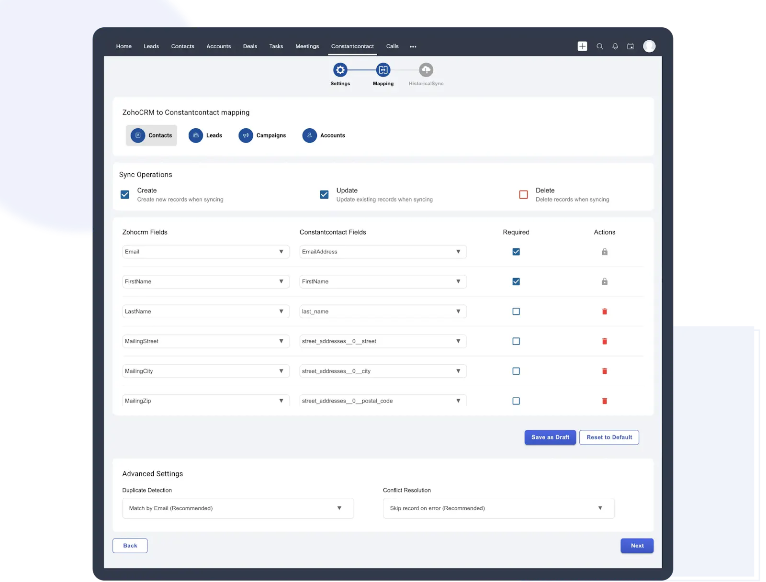Image resolution: width=766 pixels, height=582 pixels.
Task: Click Save as Draft button
Action: tap(550, 437)
